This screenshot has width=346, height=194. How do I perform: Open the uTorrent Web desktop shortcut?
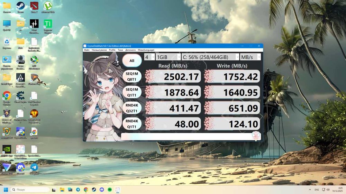48,8
